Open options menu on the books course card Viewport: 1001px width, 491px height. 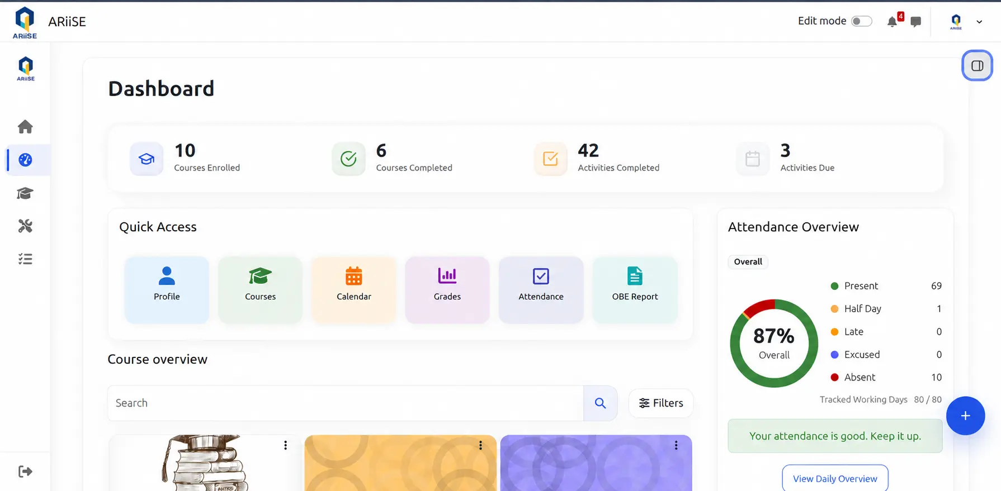pyautogui.click(x=285, y=445)
